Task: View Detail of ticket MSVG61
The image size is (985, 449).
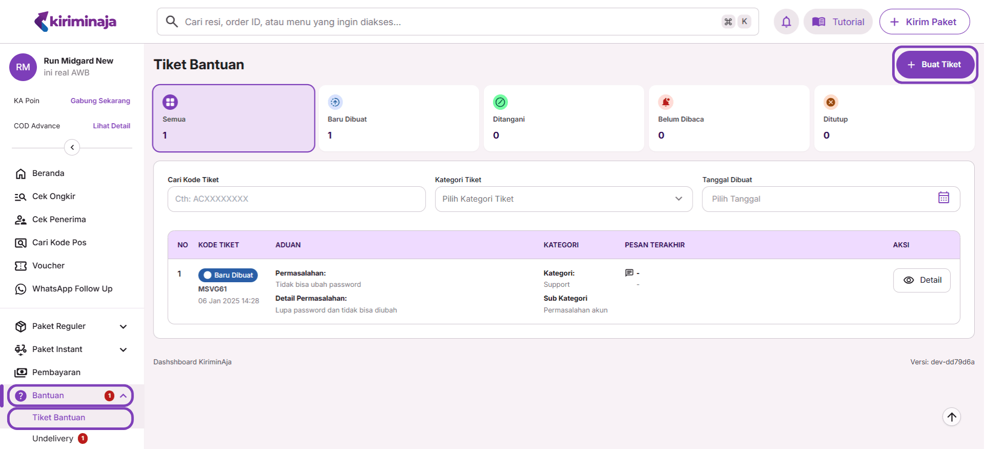Action: coord(921,280)
